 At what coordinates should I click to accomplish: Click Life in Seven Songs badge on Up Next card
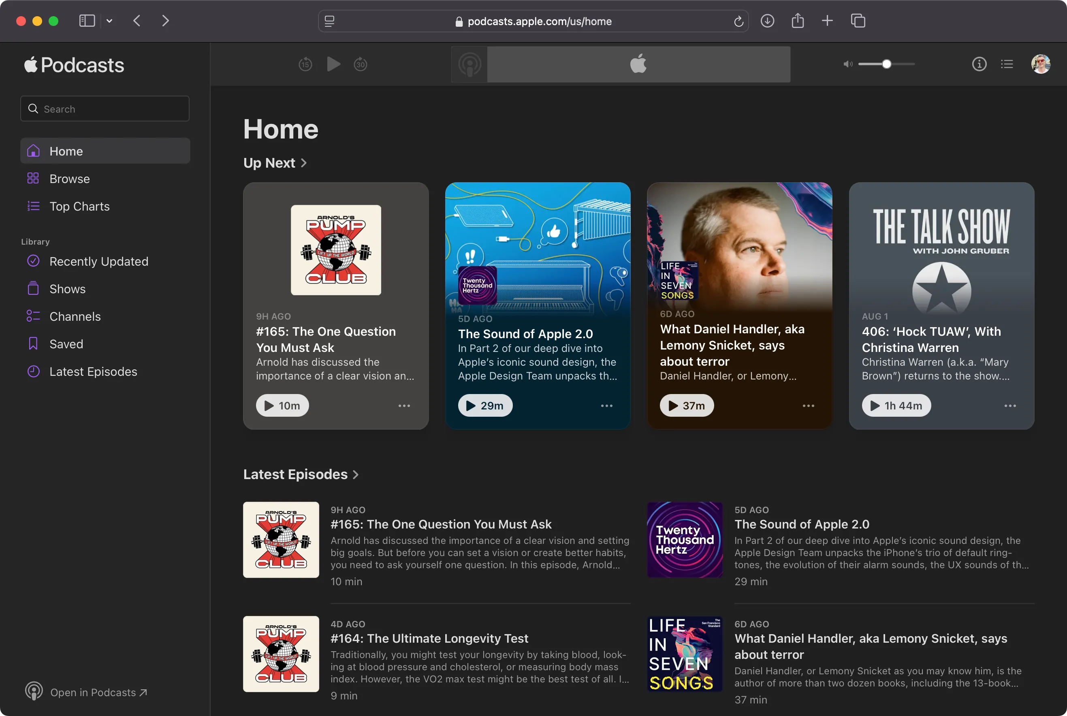(679, 280)
